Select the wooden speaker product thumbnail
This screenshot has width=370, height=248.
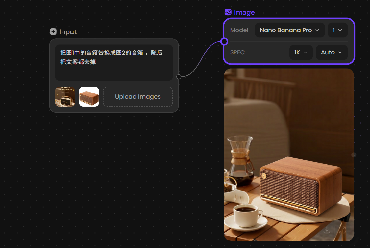[x=89, y=96]
